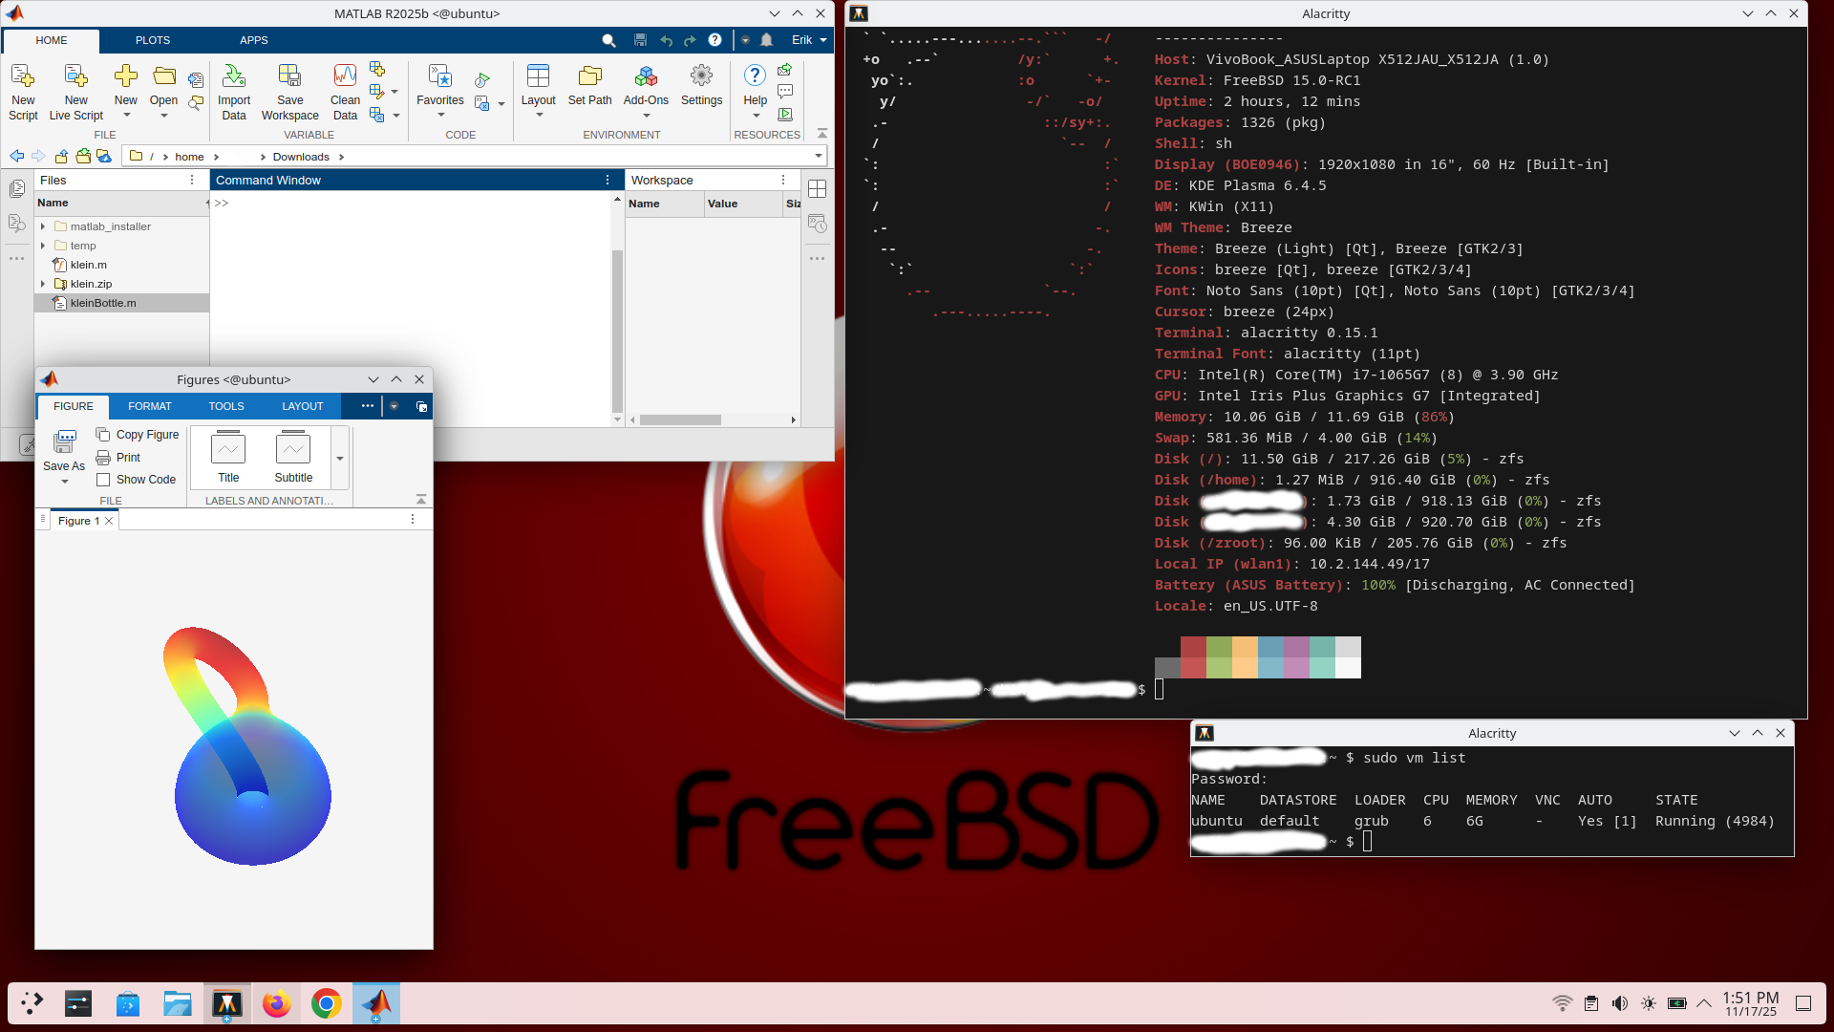This screenshot has width=1834, height=1032.
Task: Open the Save As dropdown arrow
Action: pyautogui.click(x=63, y=483)
